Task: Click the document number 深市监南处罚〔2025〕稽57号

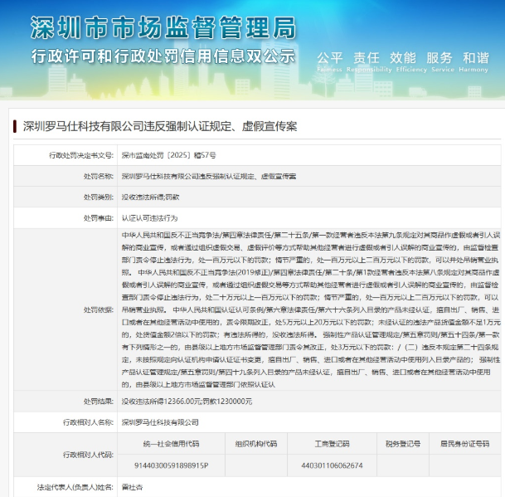Action: (x=169, y=155)
